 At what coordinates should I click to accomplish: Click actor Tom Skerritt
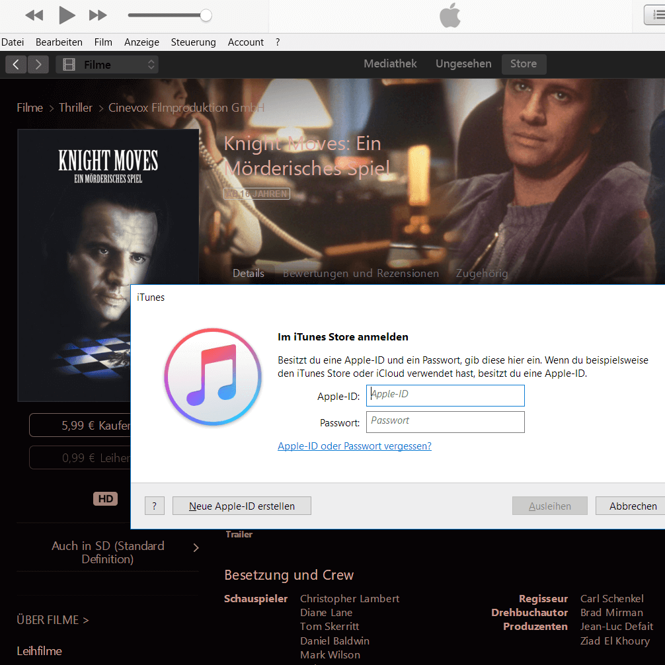pos(330,627)
